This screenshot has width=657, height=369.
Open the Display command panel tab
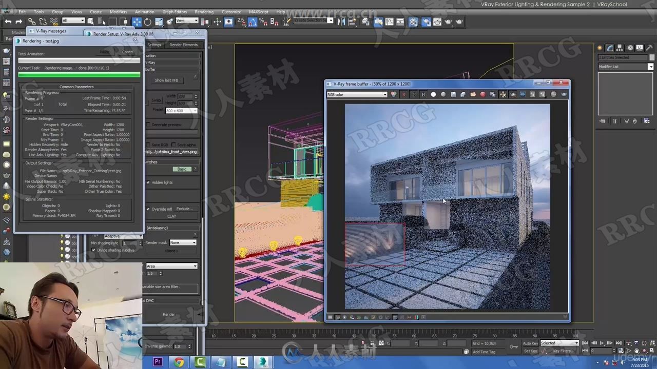pyautogui.click(x=639, y=48)
